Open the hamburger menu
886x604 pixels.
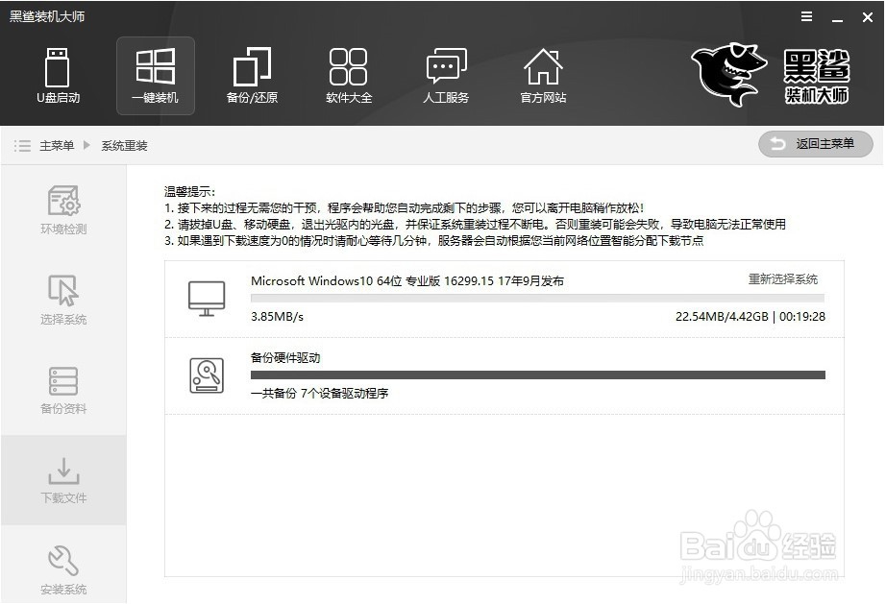pyautogui.click(x=805, y=15)
